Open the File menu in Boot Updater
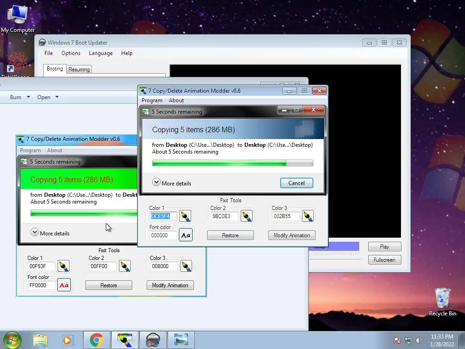The image size is (465, 349). pos(48,53)
